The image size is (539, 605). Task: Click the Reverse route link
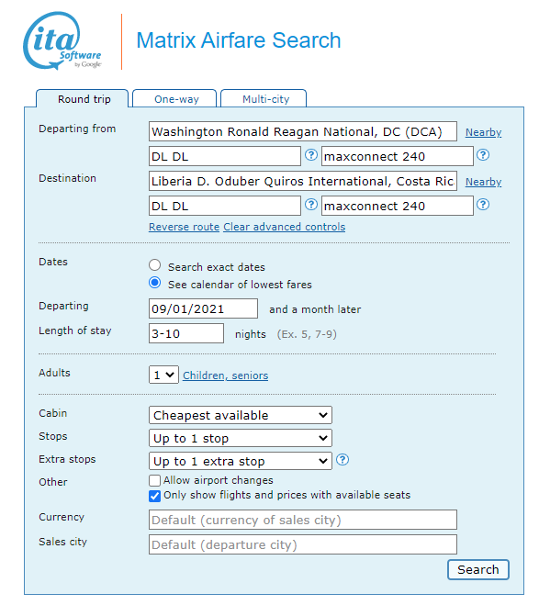click(x=184, y=227)
